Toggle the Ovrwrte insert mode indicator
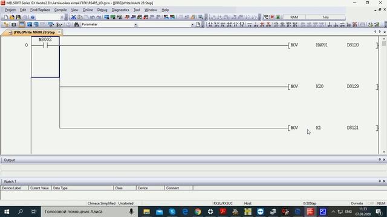This screenshot has width=387, height=217. (x=357, y=203)
